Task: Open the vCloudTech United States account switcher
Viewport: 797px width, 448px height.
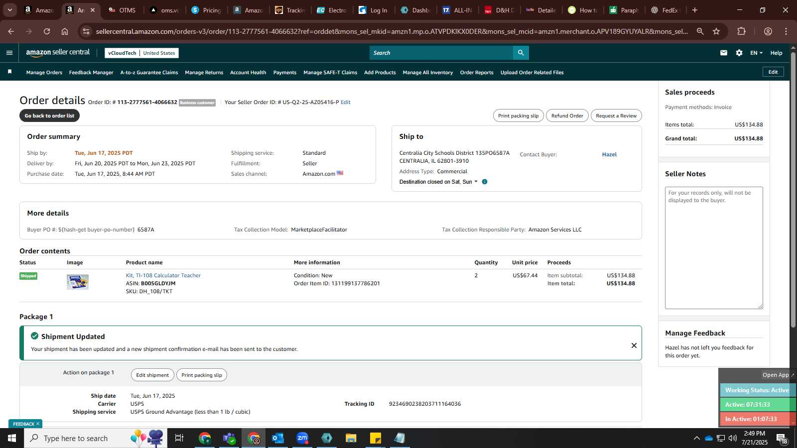Action: point(141,53)
